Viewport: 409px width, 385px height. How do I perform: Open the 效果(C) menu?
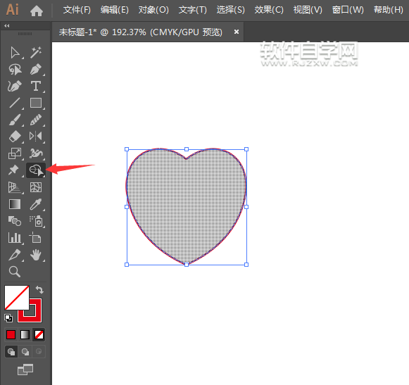coord(269,10)
